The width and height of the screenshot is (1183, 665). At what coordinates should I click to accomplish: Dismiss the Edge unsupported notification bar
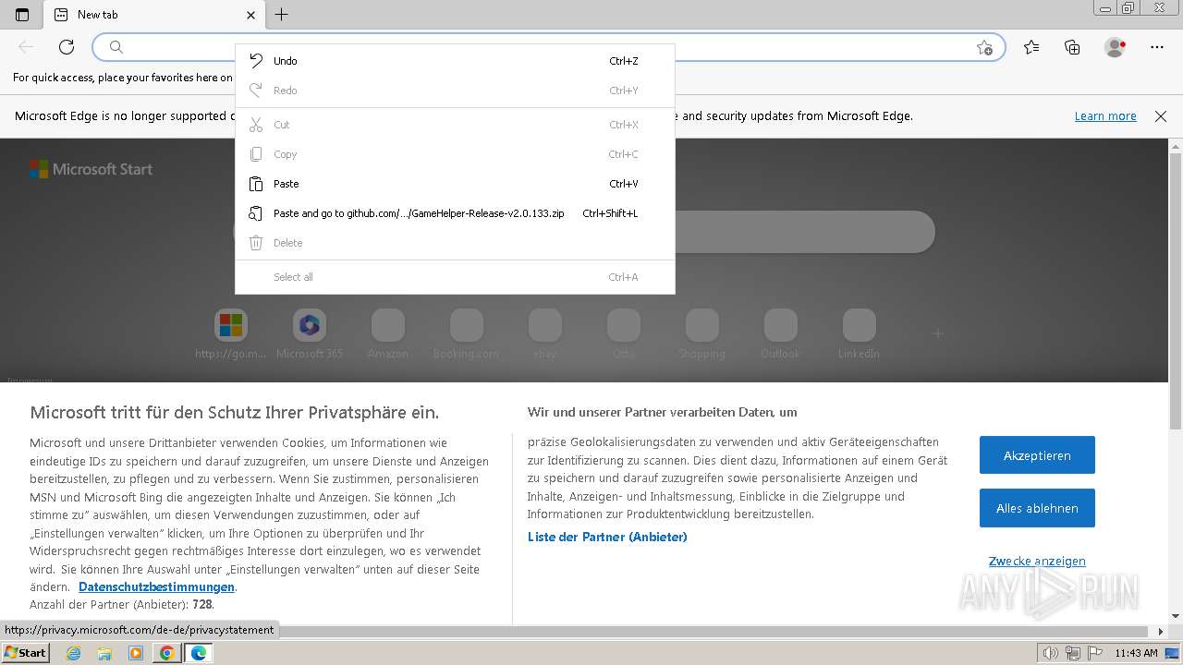[x=1161, y=116]
